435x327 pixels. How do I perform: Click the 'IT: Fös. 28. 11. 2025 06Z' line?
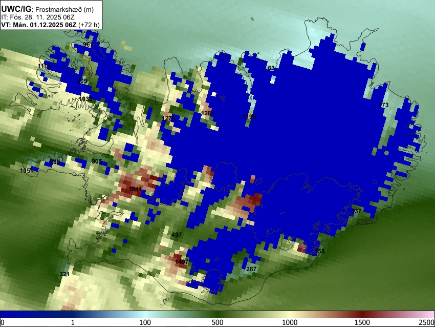coord(38,17)
